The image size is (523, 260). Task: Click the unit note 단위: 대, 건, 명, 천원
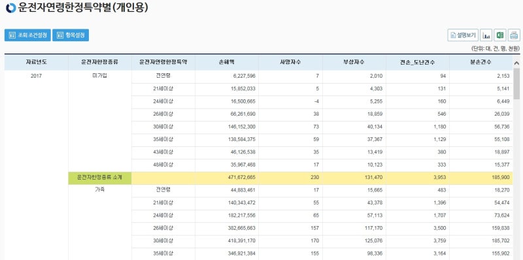496,49
